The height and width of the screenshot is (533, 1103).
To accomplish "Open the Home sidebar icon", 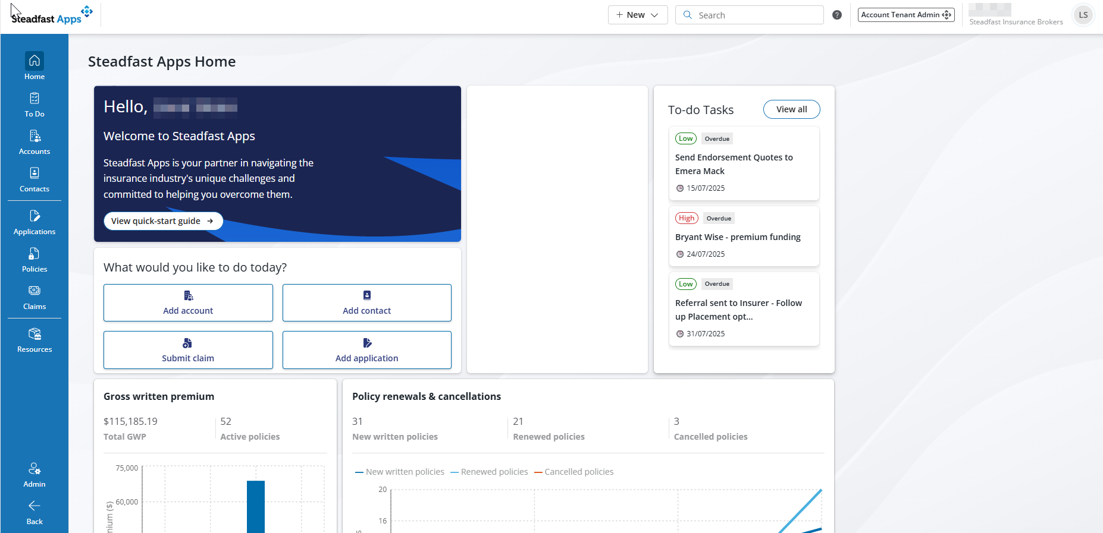I will point(35,61).
